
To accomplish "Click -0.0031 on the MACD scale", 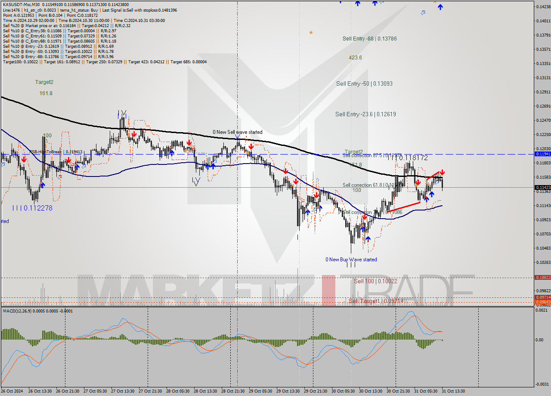I will click(x=542, y=384).
